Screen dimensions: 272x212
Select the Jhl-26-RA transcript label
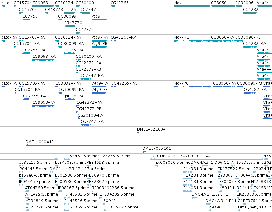tap(74, 50)
